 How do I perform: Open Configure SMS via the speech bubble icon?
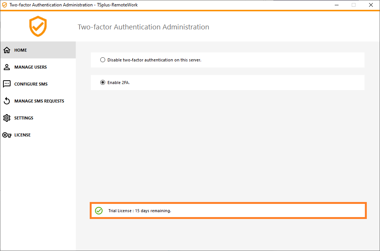[x=7, y=84]
